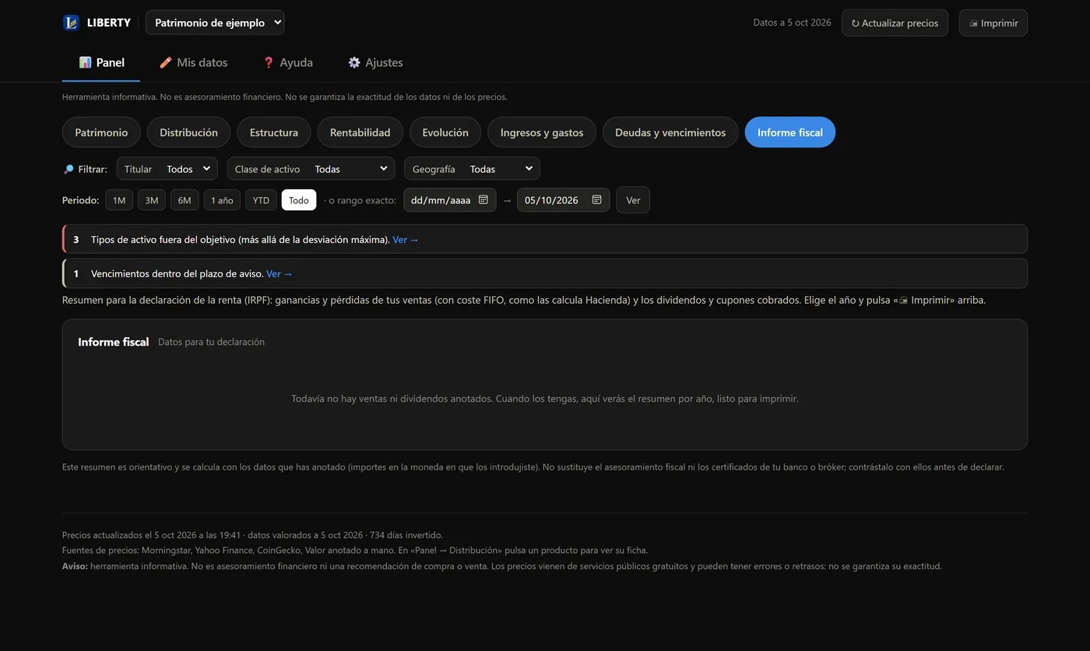This screenshot has height=651, width=1090.
Task: Select the Evolución section pill
Action: 445,132
